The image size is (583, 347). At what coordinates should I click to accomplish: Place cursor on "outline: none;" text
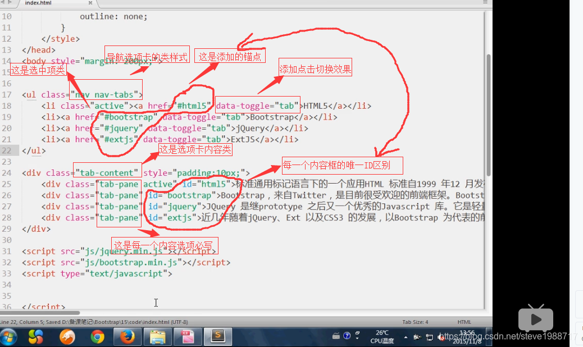tap(113, 16)
